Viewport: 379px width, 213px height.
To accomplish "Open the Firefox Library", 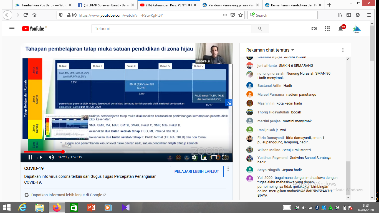I will click(340, 15).
